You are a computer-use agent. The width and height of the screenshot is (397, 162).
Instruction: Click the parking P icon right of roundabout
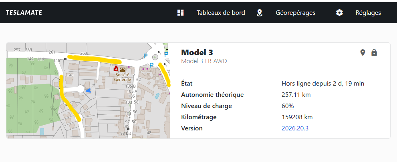[x=166, y=54]
